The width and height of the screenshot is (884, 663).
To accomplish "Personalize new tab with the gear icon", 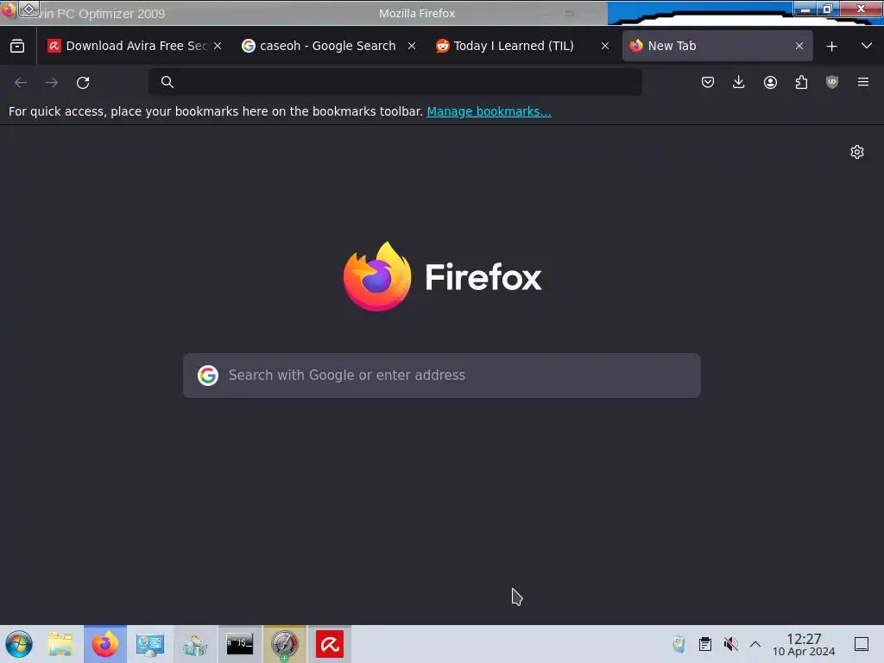I will [857, 152].
